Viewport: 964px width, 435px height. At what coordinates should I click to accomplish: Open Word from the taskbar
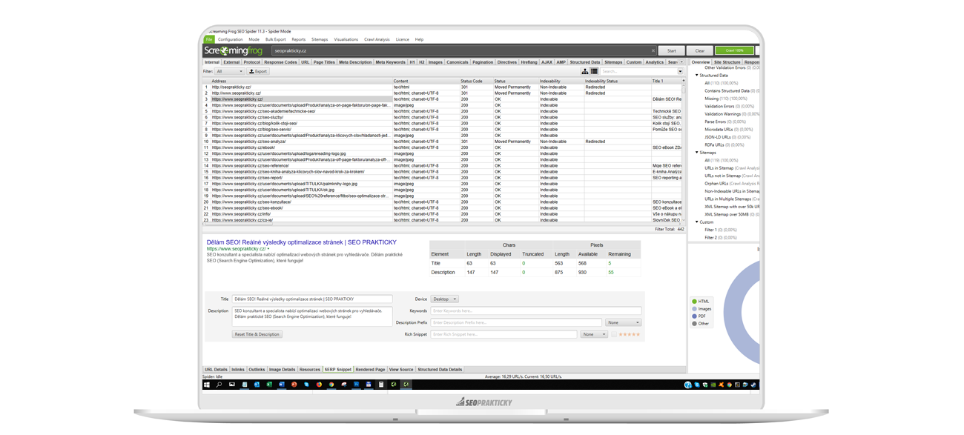pyautogui.click(x=282, y=385)
